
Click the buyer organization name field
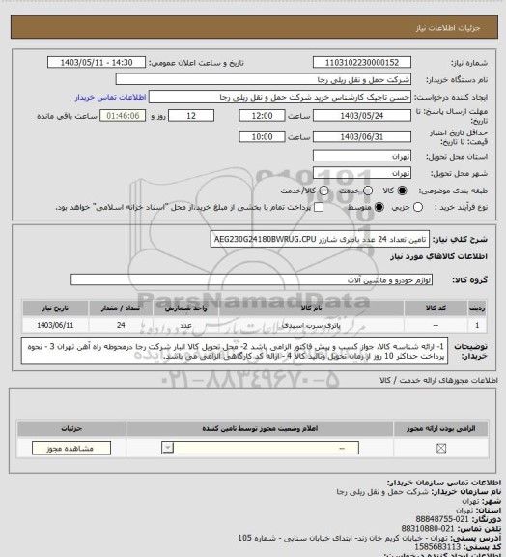[264, 79]
